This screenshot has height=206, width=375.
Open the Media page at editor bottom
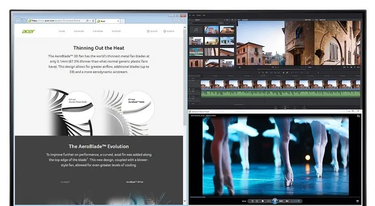click(x=275, y=107)
